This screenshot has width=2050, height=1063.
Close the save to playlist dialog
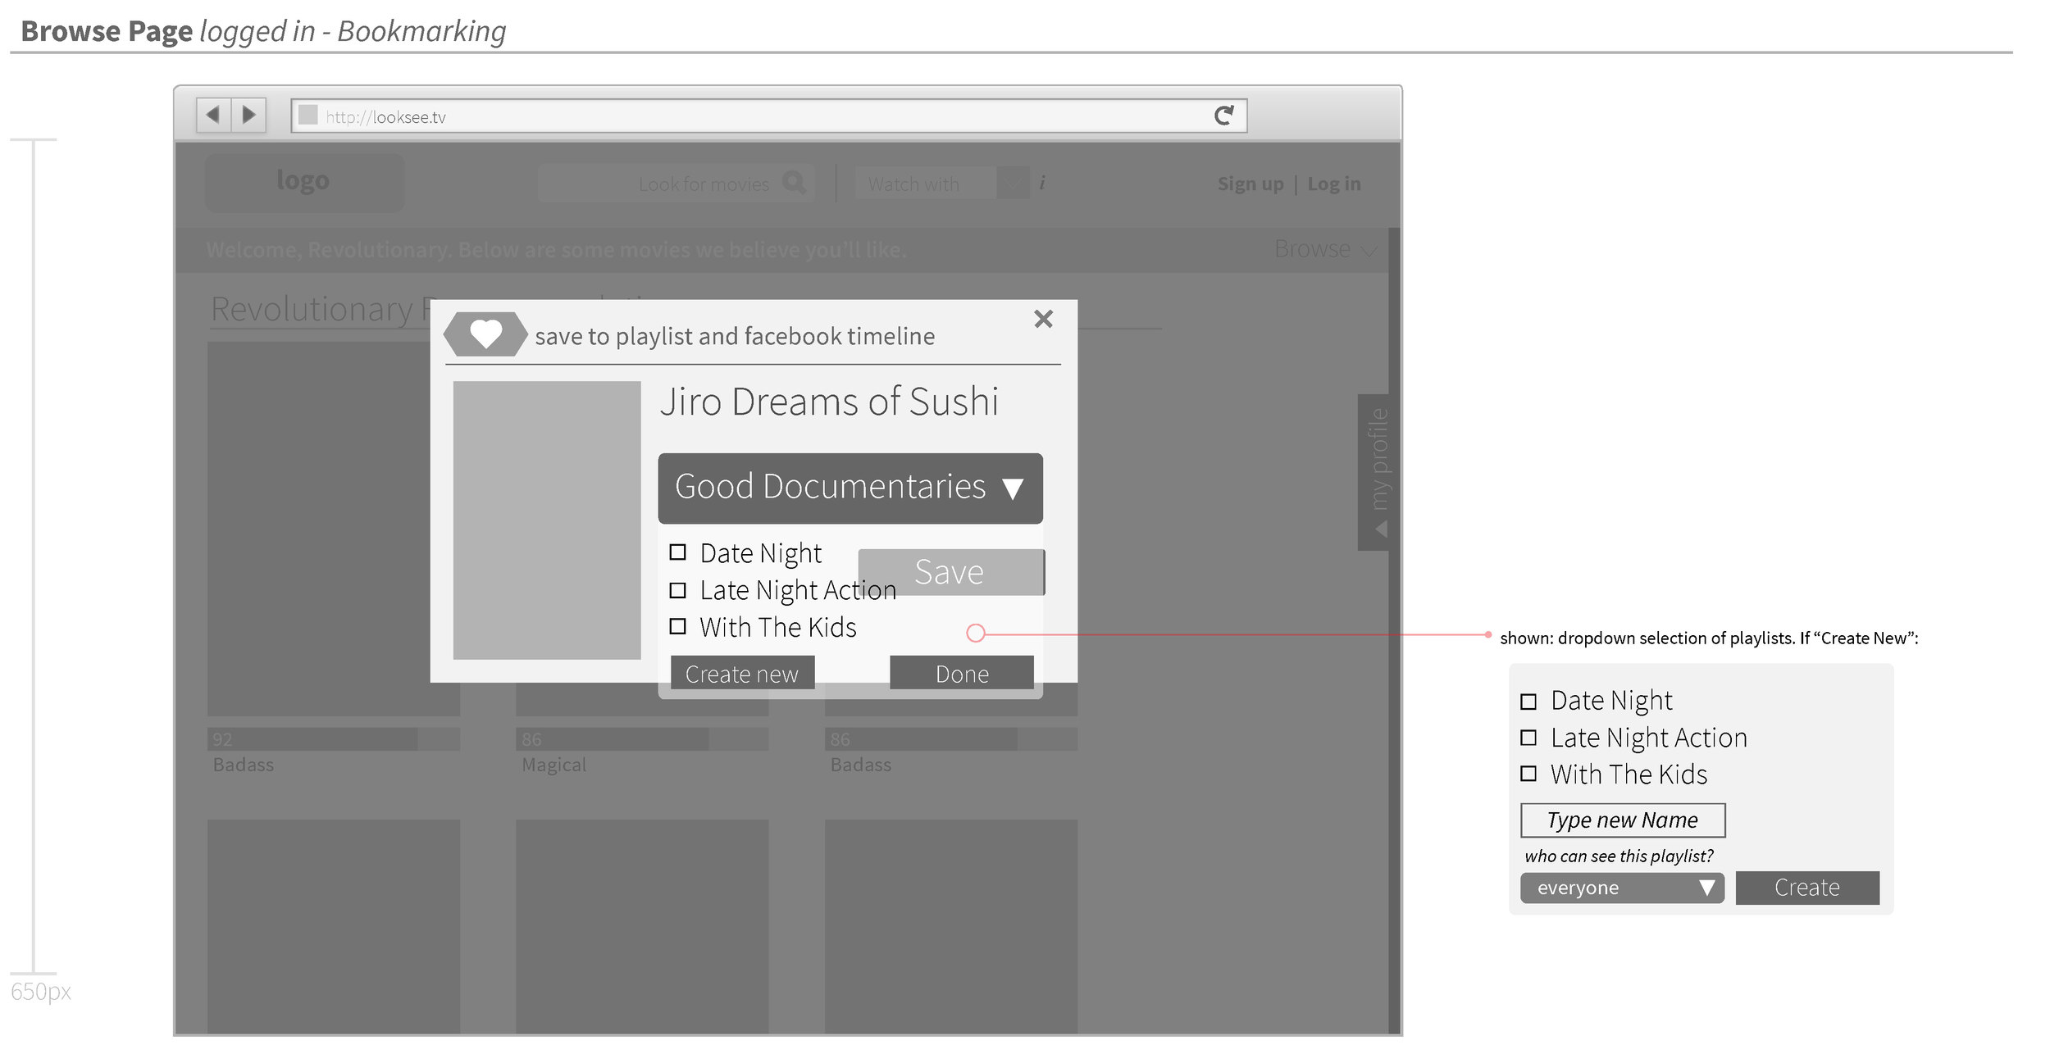point(1043,319)
